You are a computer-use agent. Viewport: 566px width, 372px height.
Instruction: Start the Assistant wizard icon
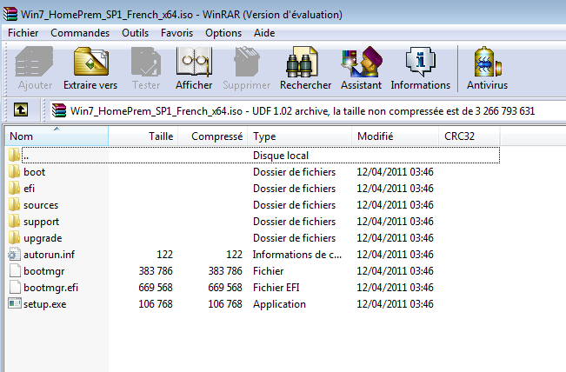click(361, 68)
